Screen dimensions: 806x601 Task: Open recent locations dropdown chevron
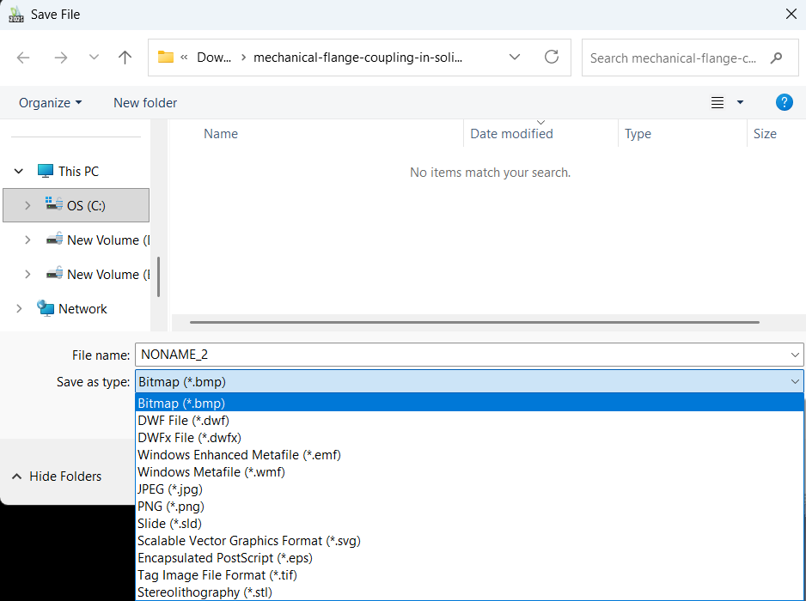(94, 58)
